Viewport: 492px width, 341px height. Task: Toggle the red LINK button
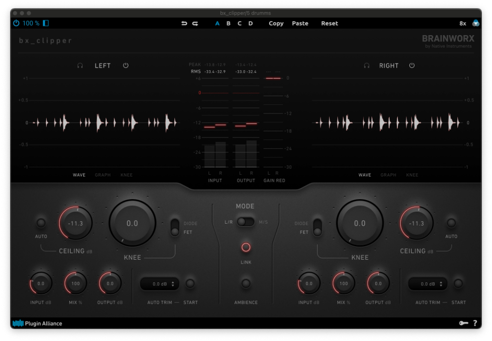point(246,247)
